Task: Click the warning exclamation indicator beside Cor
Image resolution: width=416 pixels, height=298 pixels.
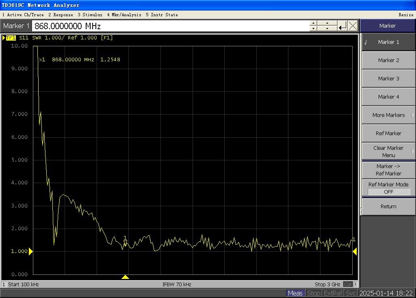Action: 355,284
